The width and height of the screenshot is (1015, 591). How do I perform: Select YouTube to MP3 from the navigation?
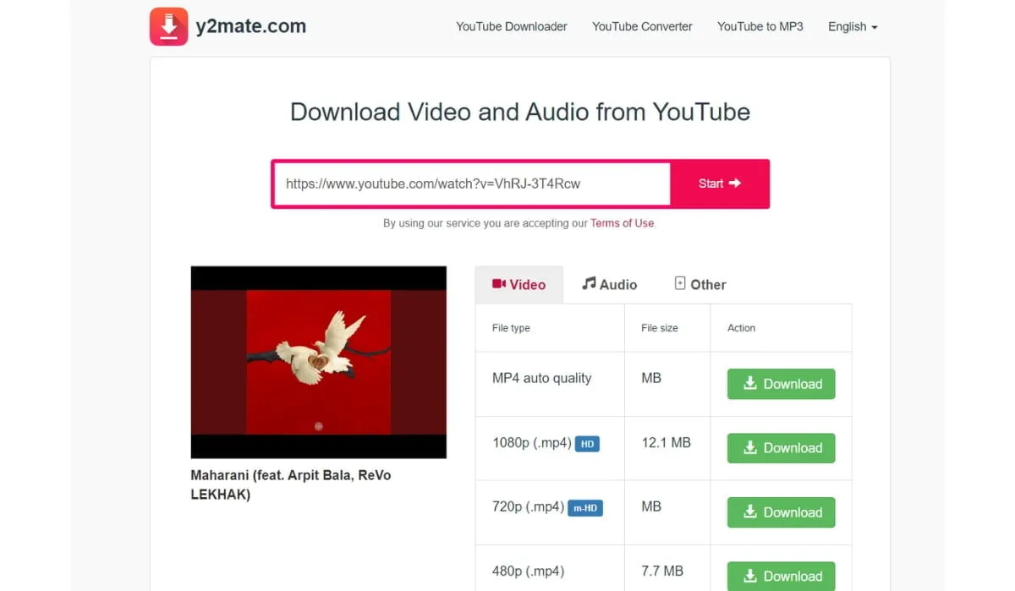click(760, 26)
